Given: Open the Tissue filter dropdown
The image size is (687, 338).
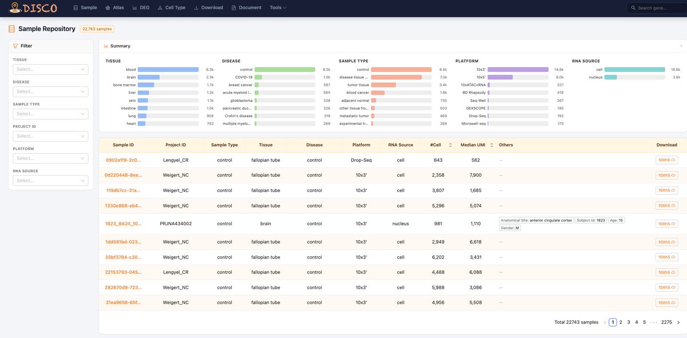Looking at the screenshot, I should (x=50, y=69).
